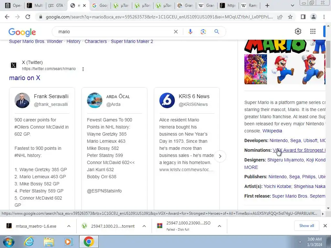Viewport: 331px width, 248px height.
Task: Close the active mario tab
Action: coord(84,5)
